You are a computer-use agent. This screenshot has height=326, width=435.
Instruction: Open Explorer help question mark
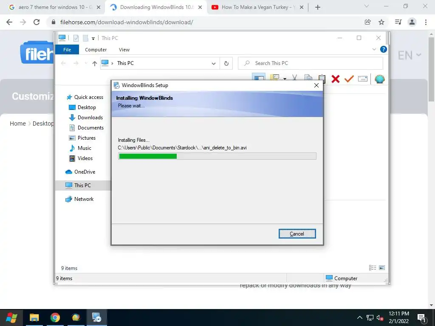click(384, 49)
